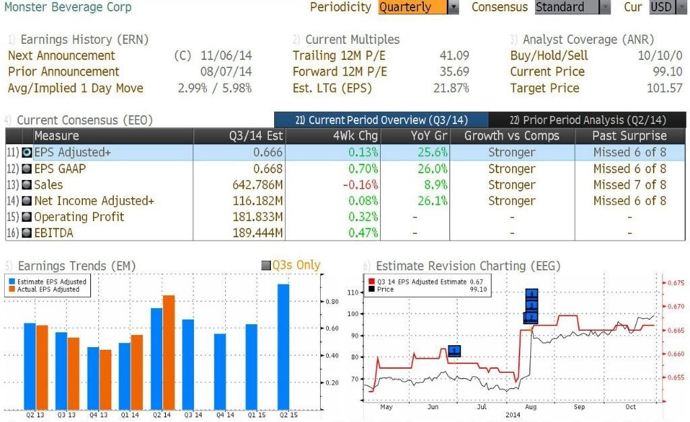Click the Periodicity dropdown arrow
Image resolution: width=690 pixels, height=422 pixels.
[x=453, y=7]
